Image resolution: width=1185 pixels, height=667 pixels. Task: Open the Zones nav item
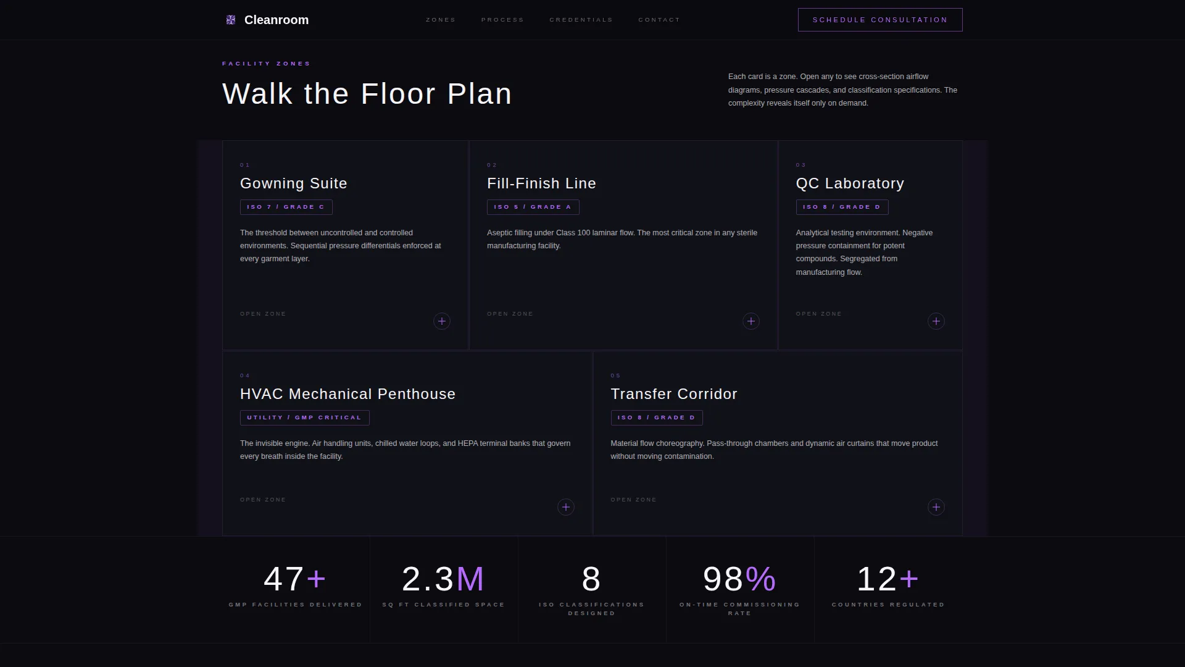441,20
